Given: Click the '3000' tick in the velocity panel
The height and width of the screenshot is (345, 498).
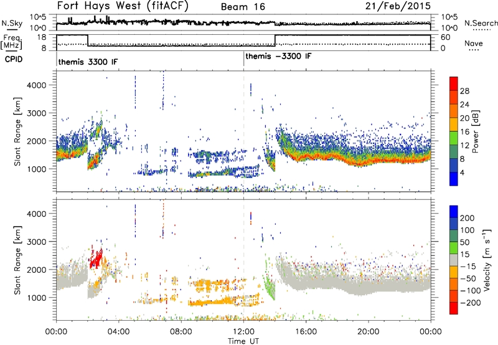Looking at the screenshot, I should (x=37, y=242).
